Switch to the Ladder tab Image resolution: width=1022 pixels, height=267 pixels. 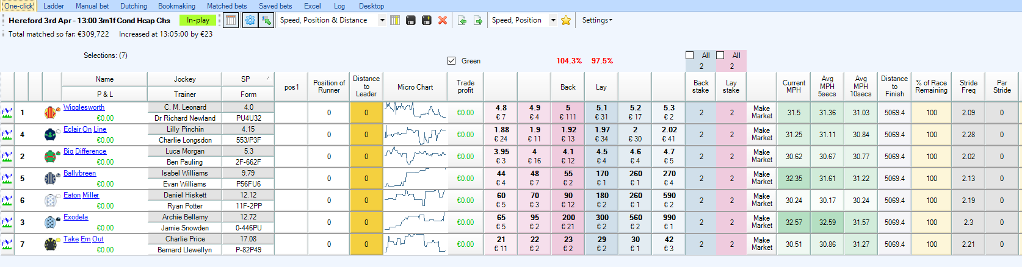(x=54, y=5)
